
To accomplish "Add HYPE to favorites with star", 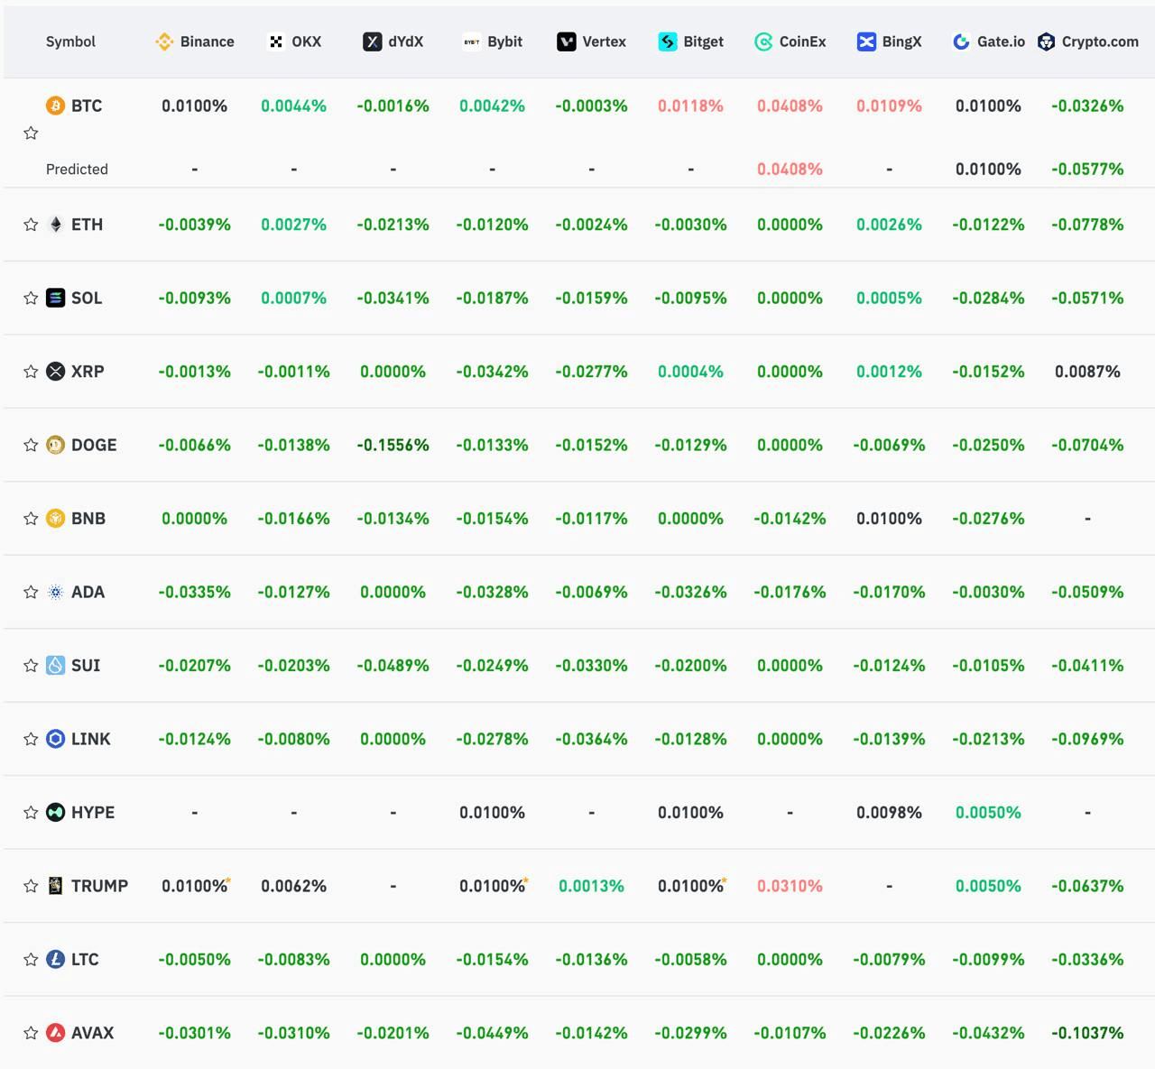I will 31,813.
